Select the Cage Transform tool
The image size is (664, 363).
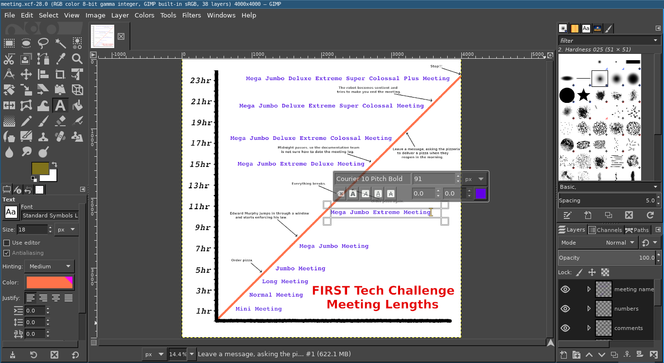point(26,105)
